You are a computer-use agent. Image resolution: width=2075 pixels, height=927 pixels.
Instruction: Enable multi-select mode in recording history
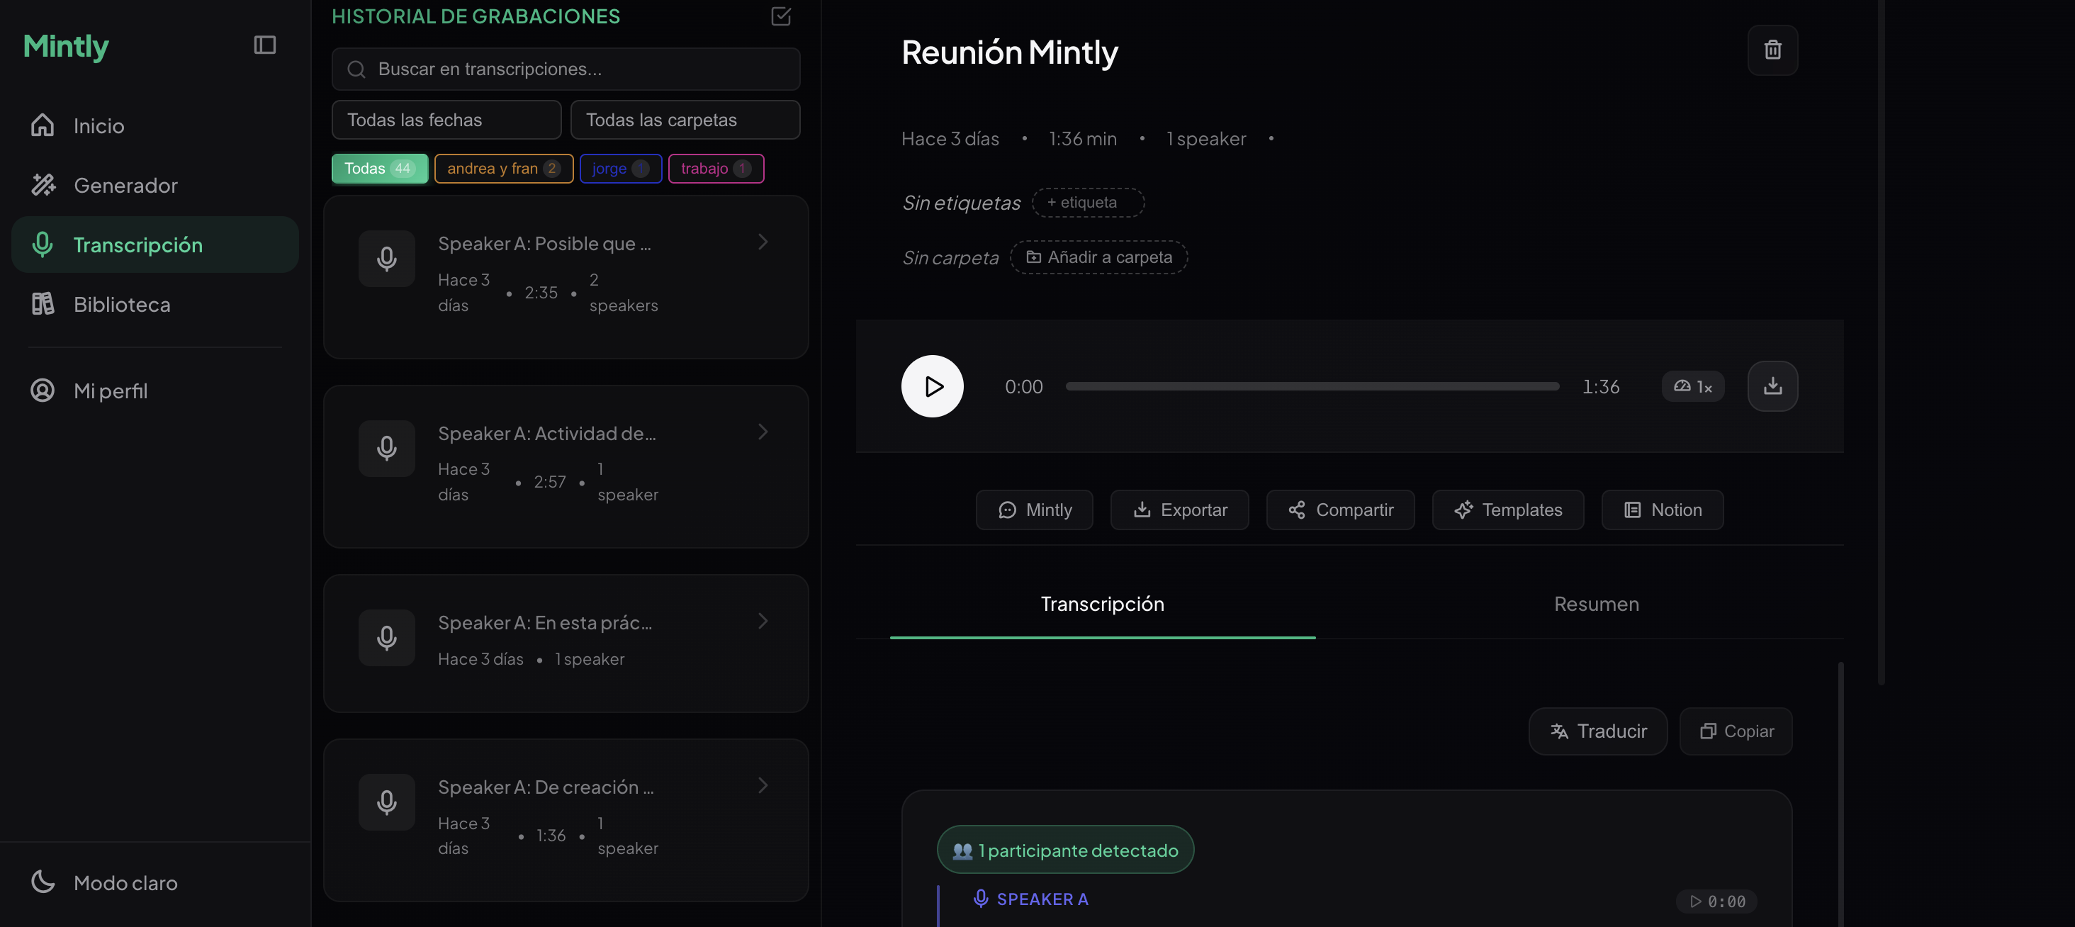click(780, 16)
